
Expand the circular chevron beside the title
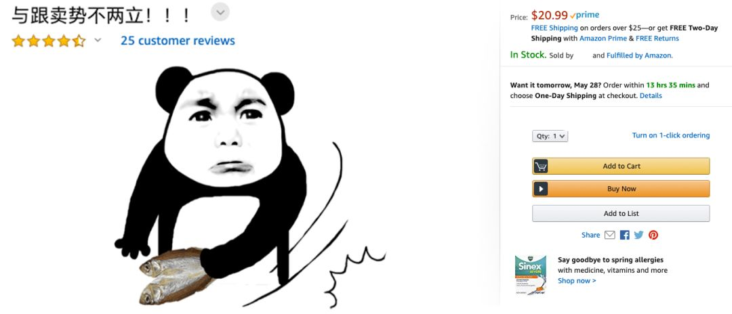pos(220,12)
